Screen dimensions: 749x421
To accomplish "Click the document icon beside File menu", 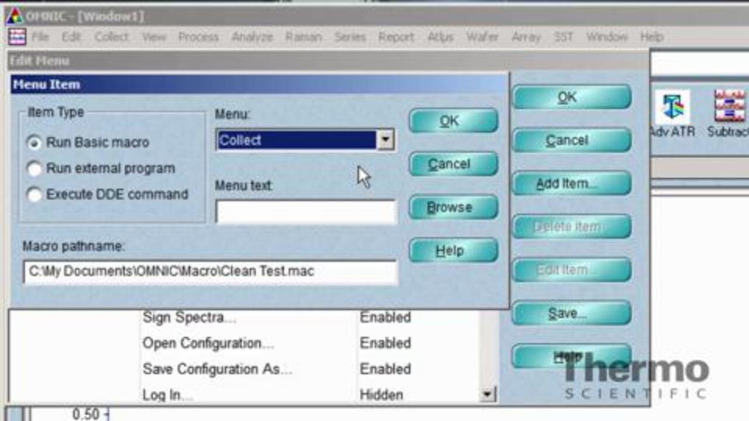I will [x=17, y=37].
